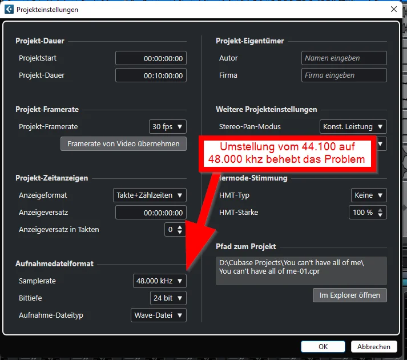Click Im Explorer öffnen button
The image size is (407, 360).
tap(350, 295)
